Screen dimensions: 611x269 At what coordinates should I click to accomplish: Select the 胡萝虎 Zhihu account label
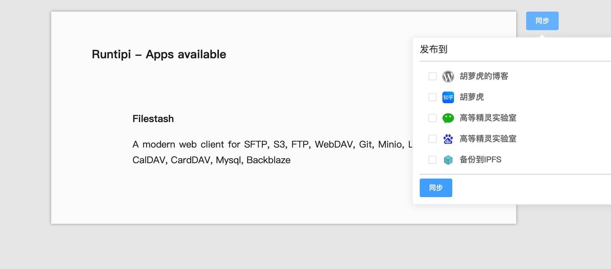(x=472, y=97)
